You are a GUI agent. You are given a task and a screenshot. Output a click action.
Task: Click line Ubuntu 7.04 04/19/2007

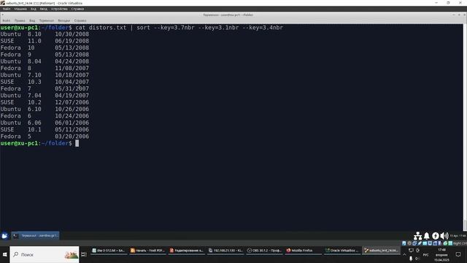[45, 96]
